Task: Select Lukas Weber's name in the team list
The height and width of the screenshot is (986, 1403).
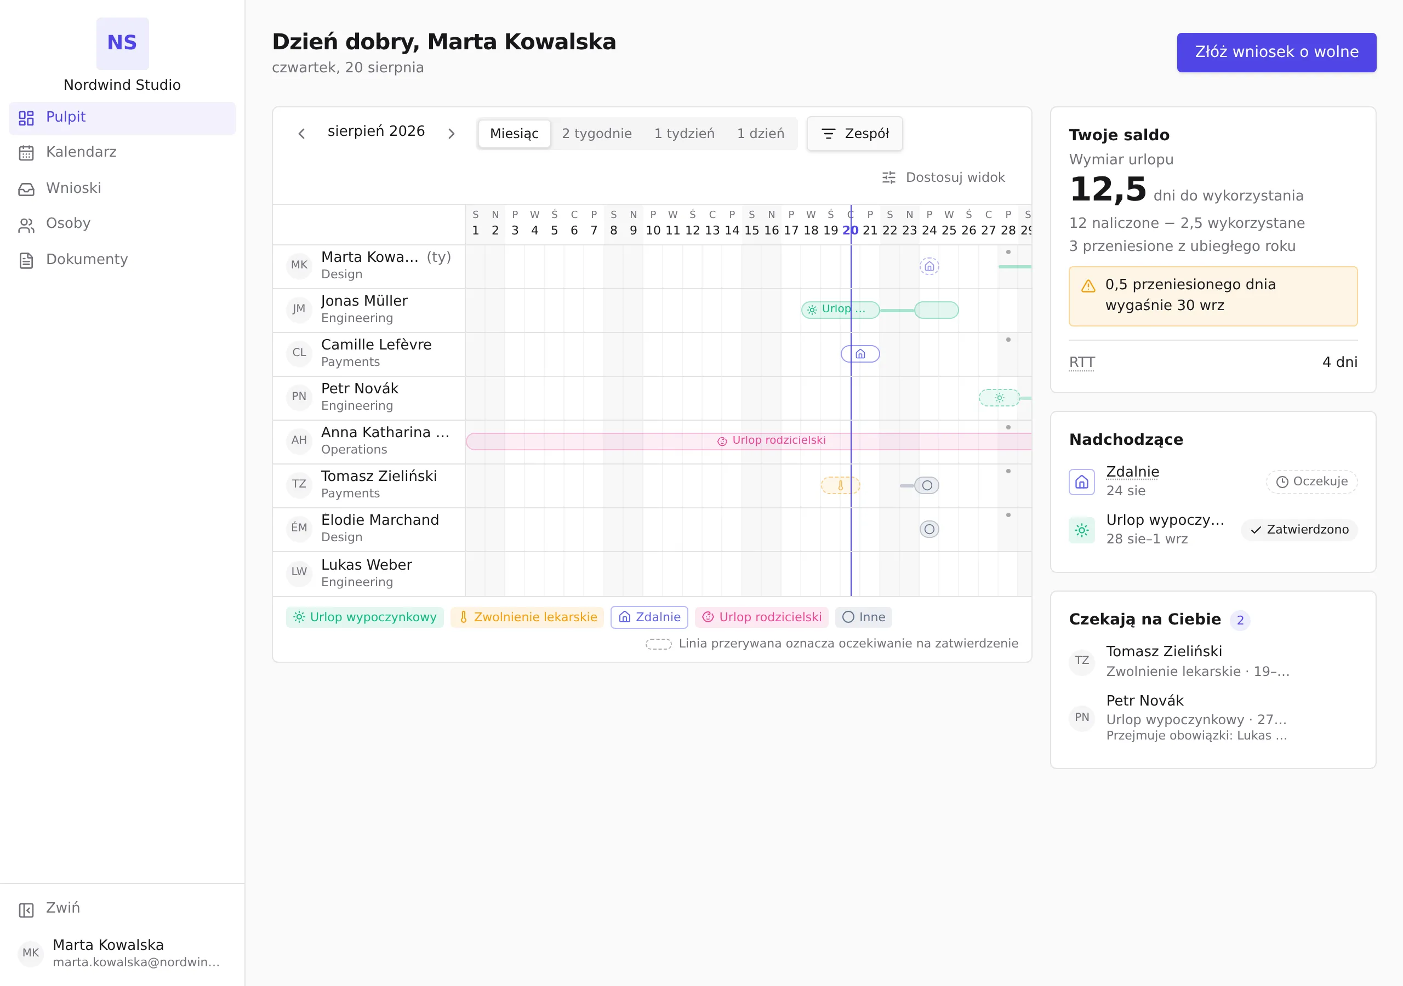Action: 366,565
